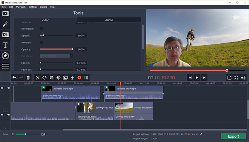This screenshot has width=249, height=142.
Task: Open the Playback menu
Action: pyautogui.click(x=21, y=7)
